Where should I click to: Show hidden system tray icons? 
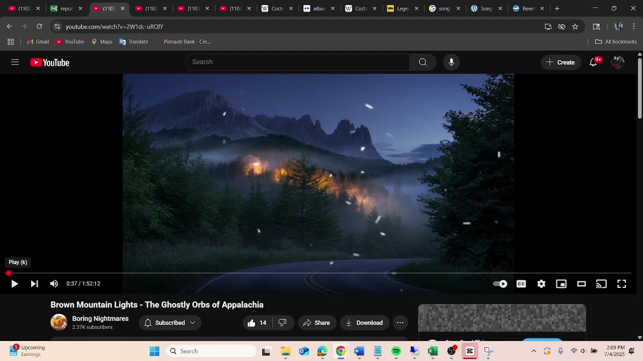coord(533,351)
